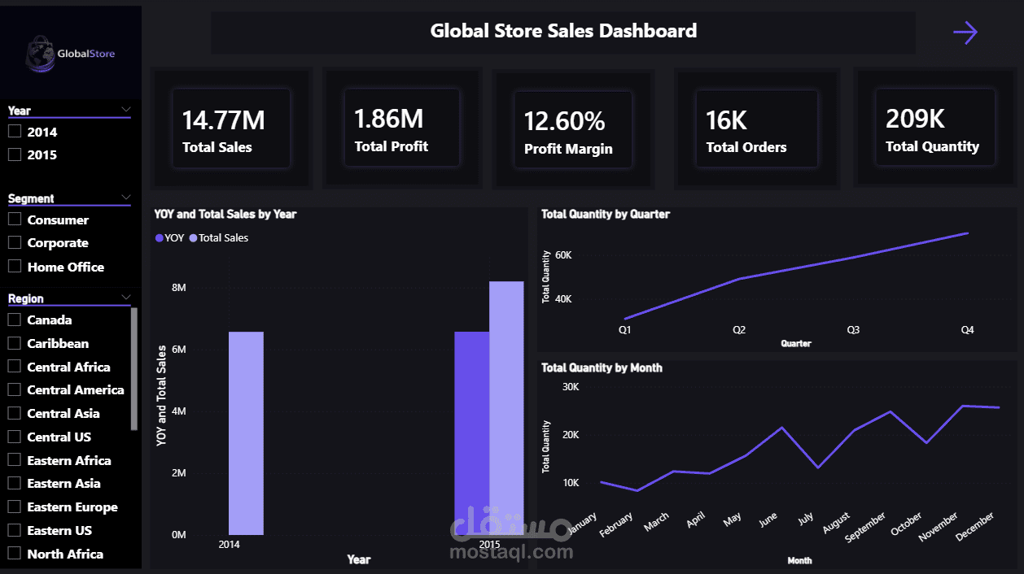
Task: Check Canada in the Region filter
Action: [x=15, y=320]
